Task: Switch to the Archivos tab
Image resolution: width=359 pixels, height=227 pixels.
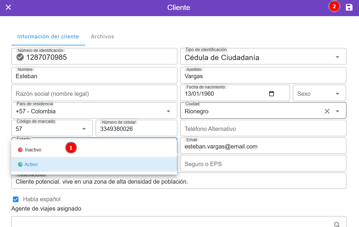Action: pyautogui.click(x=102, y=37)
